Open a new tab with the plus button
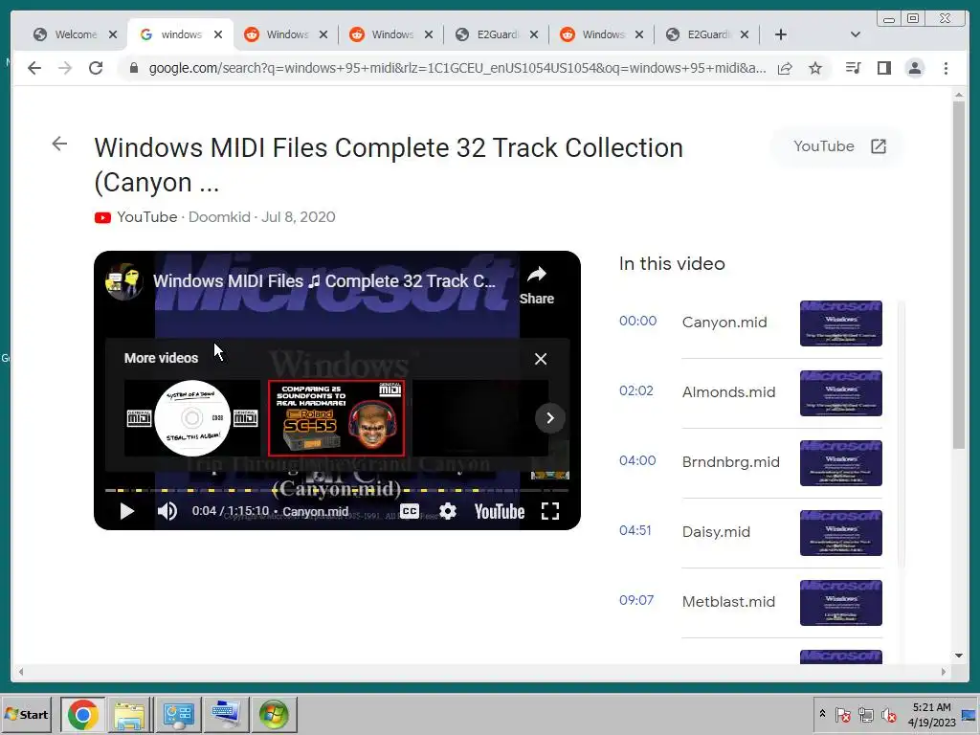The image size is (980, 735). pos(781,34)
